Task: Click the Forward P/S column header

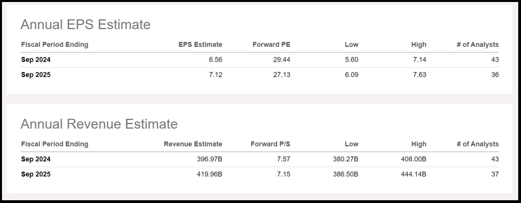Action: [x=270, y=144]
